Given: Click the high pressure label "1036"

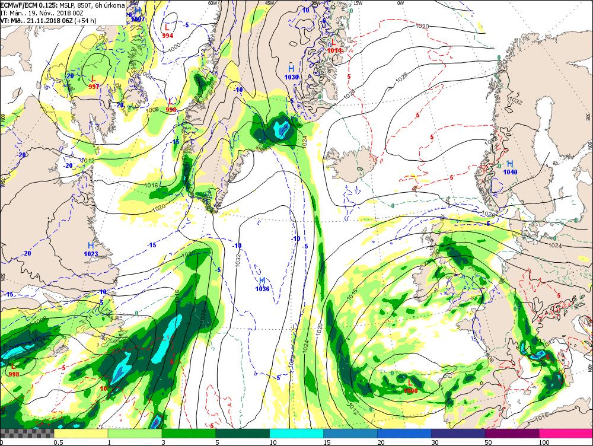Looking at the screenshot, I should point(262,289).
